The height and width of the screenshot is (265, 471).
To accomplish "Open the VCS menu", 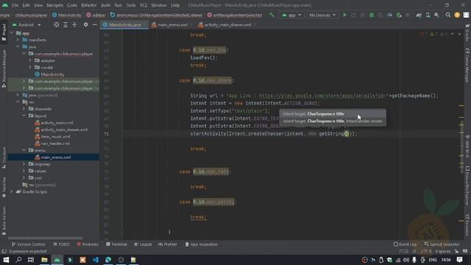I will pos(144,5).
